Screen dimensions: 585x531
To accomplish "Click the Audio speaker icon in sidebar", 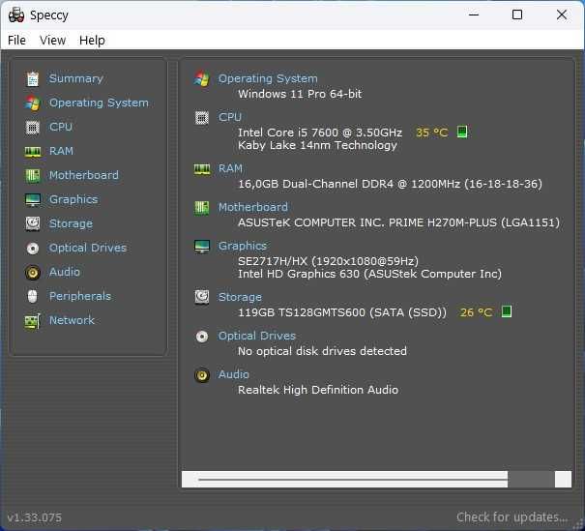I will click(33, 273).
